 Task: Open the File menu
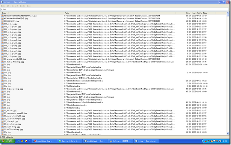point(3,6)
